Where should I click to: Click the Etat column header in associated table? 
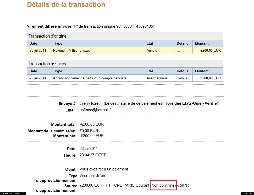click(150, 71)
